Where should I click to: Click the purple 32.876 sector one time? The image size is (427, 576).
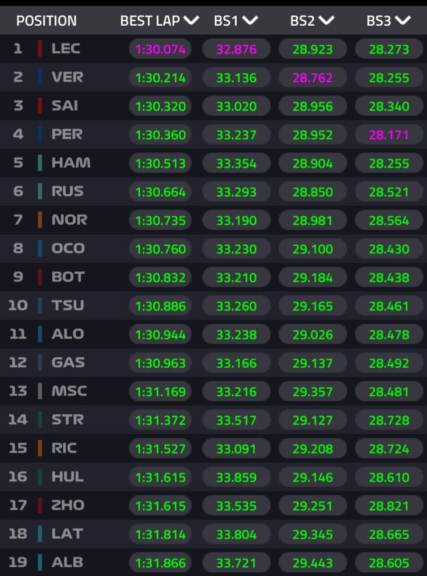236,49
